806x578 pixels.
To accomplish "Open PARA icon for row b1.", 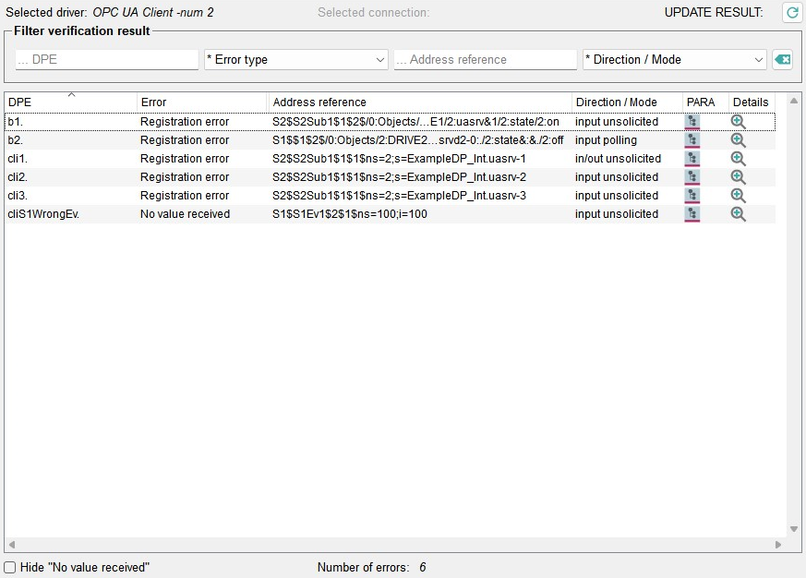I will pyautogui.click(x=692, y=122).
